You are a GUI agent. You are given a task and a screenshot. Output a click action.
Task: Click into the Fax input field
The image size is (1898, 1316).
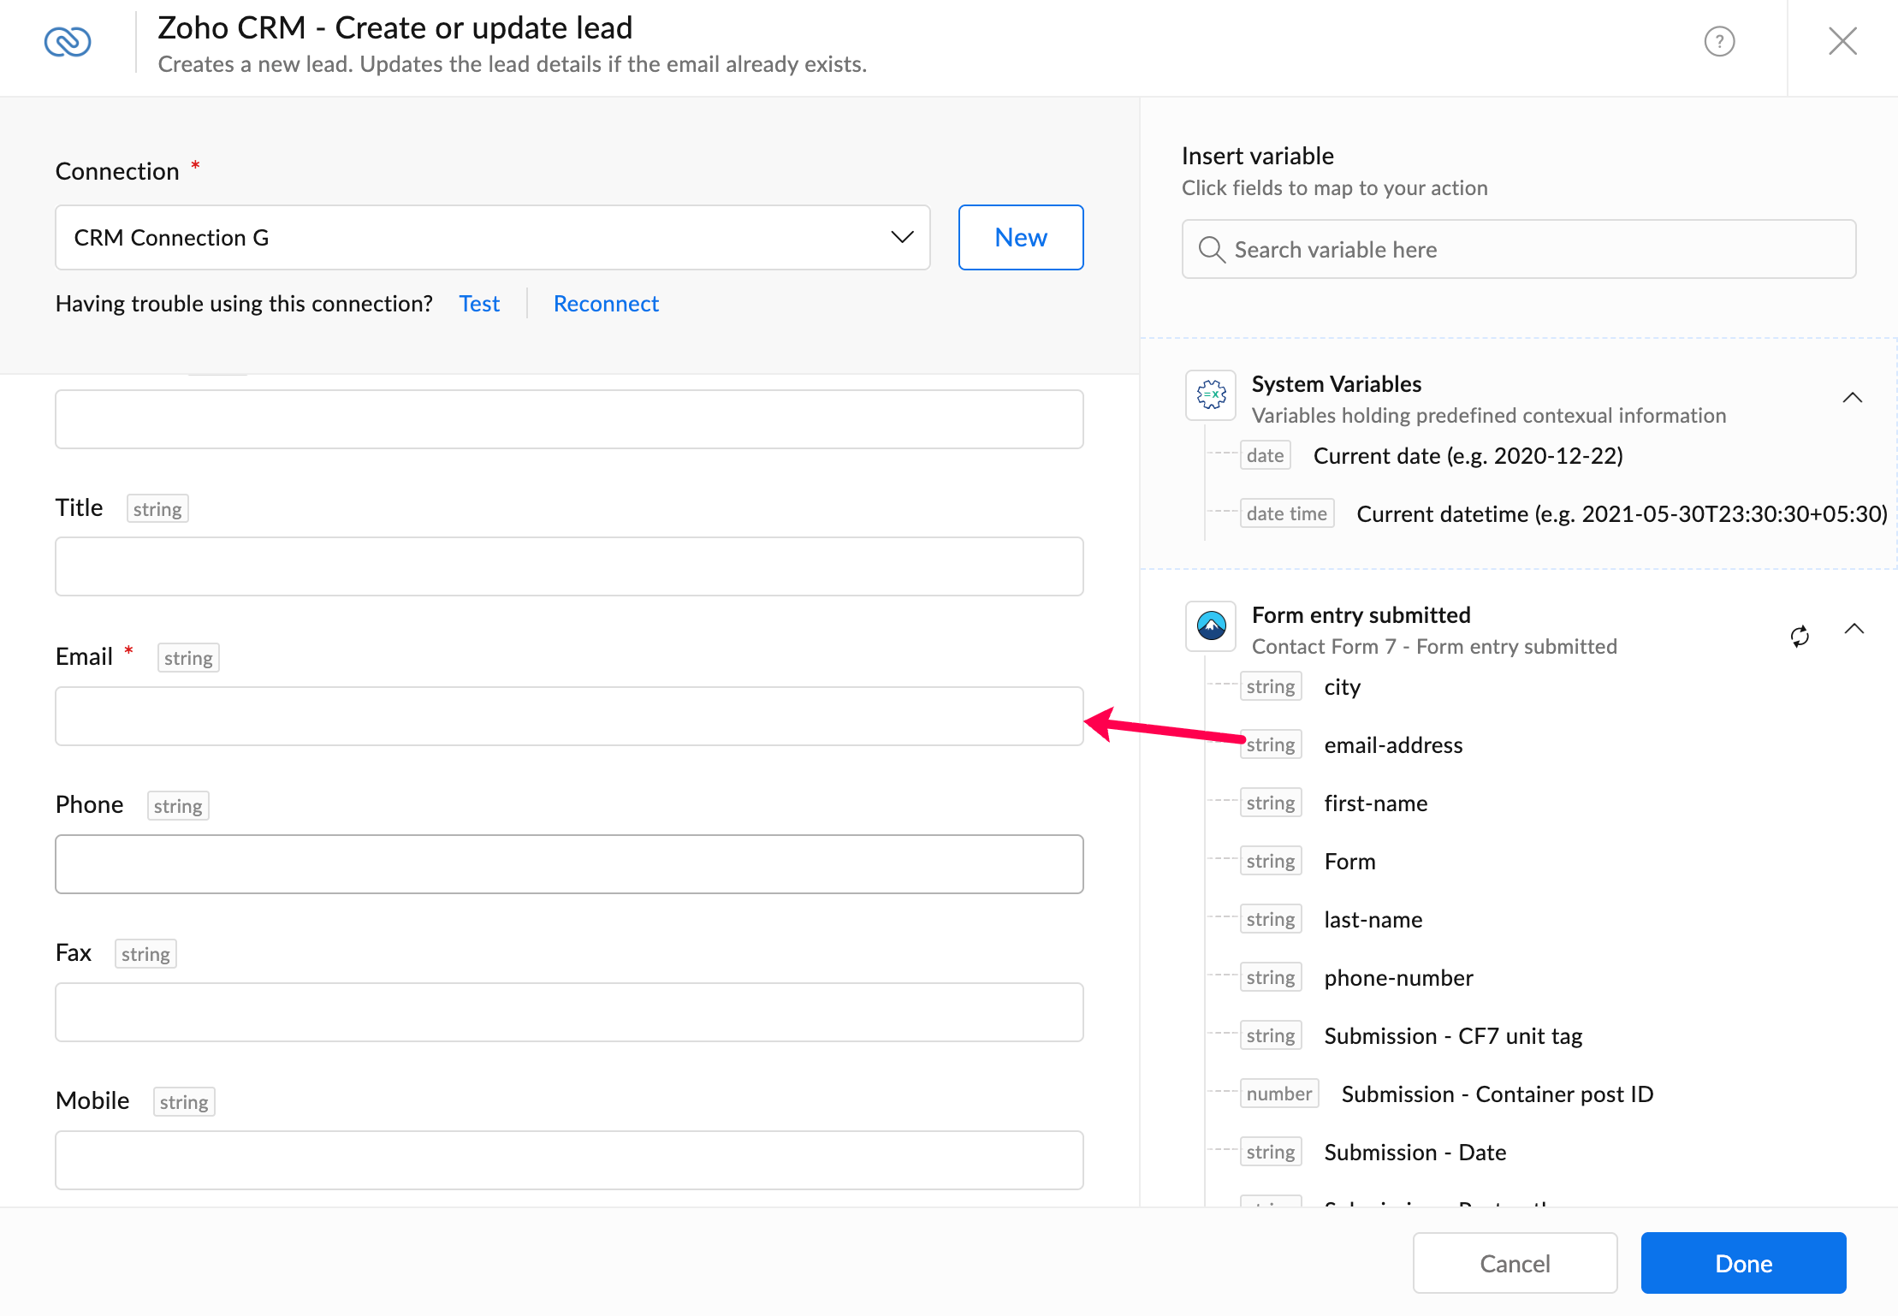coord(569,1012)
